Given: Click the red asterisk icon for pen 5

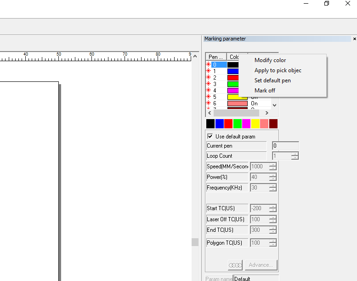Looking at the screenshot, I should 209,97.
